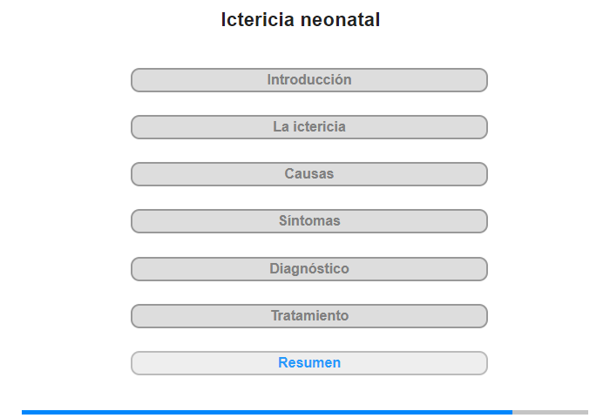
Task: Click the gray unfilled end of progress bar
Action: [550, 412]
